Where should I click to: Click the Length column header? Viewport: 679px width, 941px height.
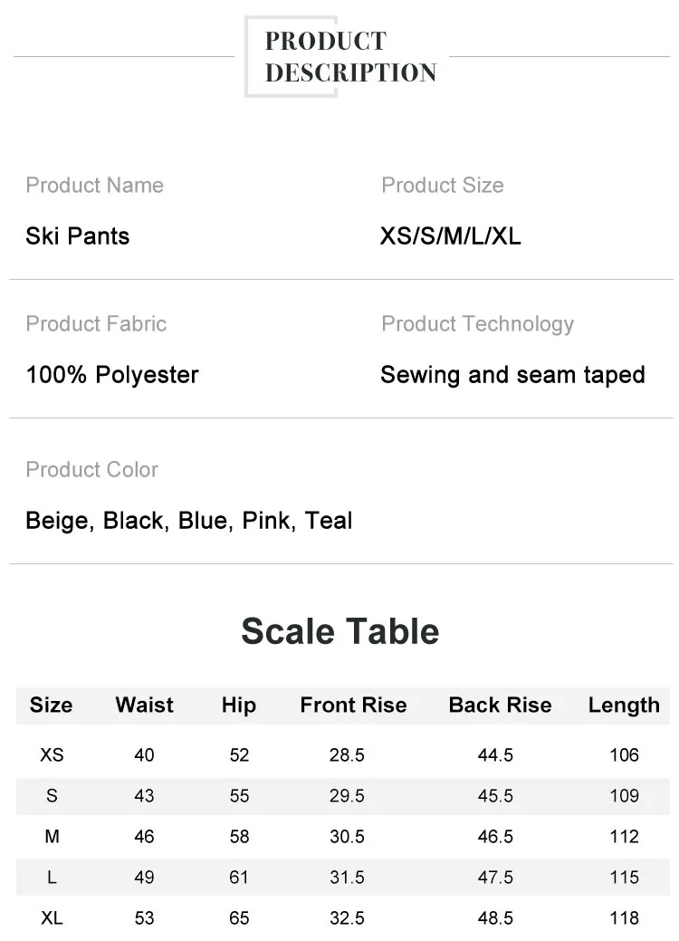[624, 706]
